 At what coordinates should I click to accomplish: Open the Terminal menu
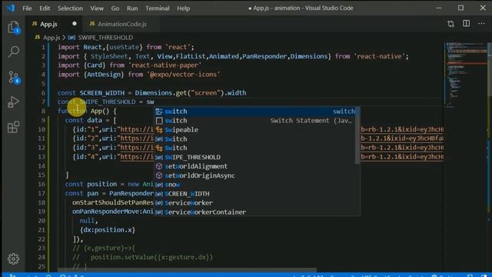click(x=157, y=8)
